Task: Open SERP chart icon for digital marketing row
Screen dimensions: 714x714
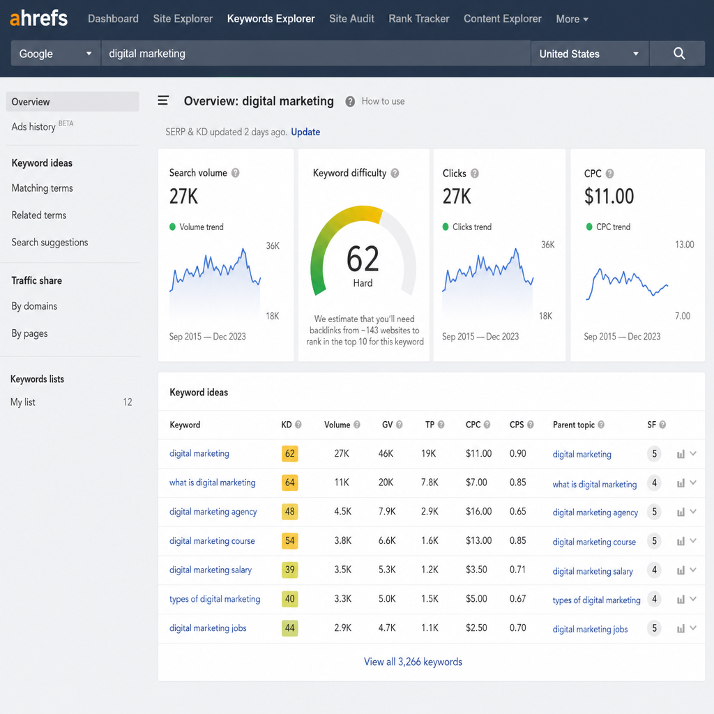Action: pos(681,454)
